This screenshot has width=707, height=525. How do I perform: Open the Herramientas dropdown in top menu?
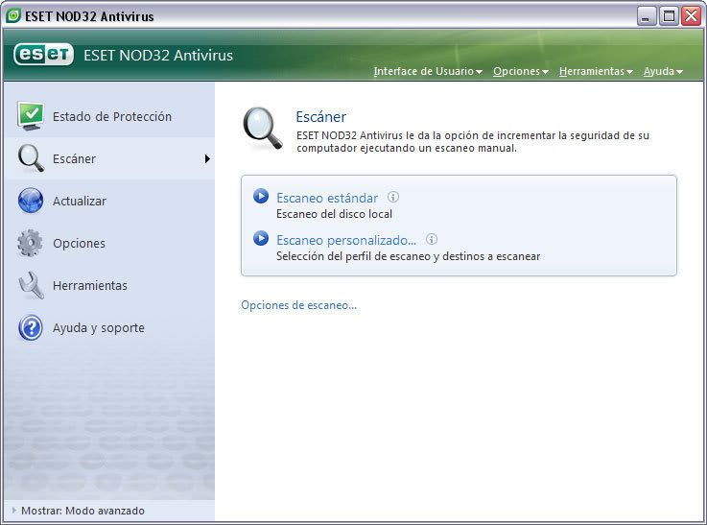[596, 71]
